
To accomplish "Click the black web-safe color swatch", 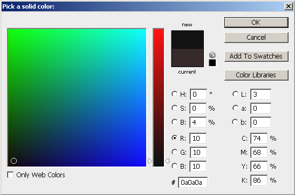I will pos(212,63).
